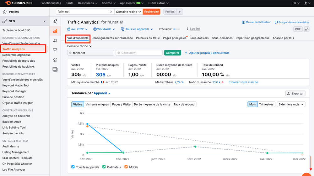Open the content window sidebar icon
314x176 pixels.
pyautogui.click(x=55, y=69)
